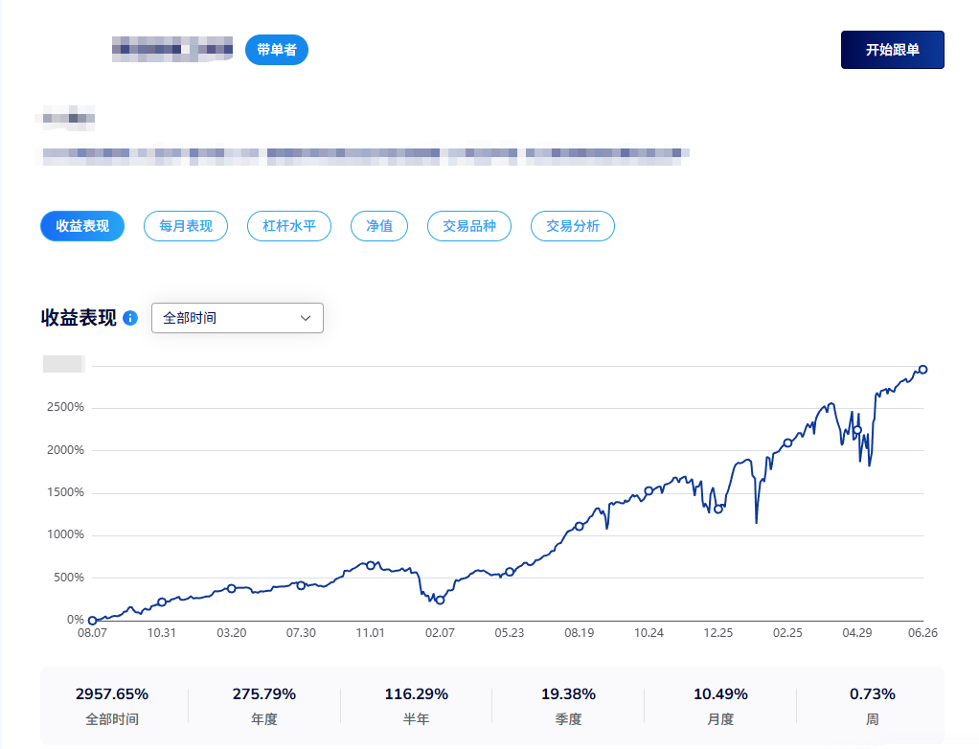Image resolution: width=979 pixels, height=749 pixels.
Task: Click the chart data point at 02.07
Action: [441, 600]
